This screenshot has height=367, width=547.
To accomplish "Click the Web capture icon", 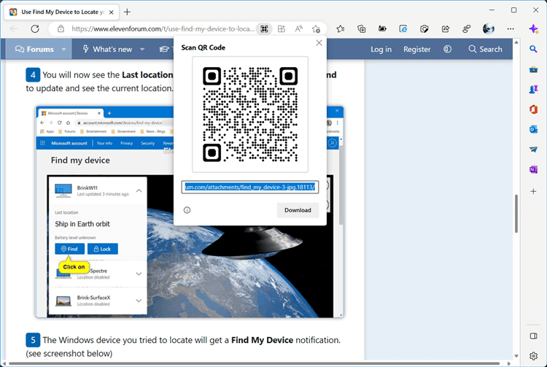I will click(424, 29).
